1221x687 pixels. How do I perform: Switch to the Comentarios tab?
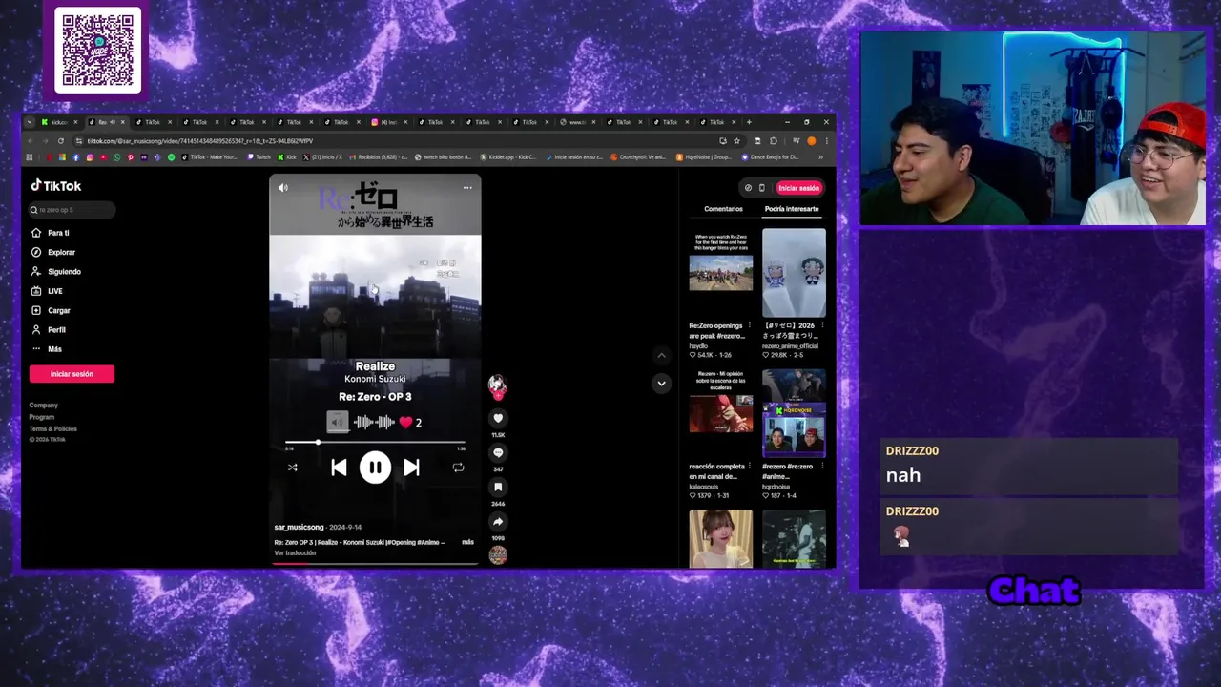click(723, 209)
